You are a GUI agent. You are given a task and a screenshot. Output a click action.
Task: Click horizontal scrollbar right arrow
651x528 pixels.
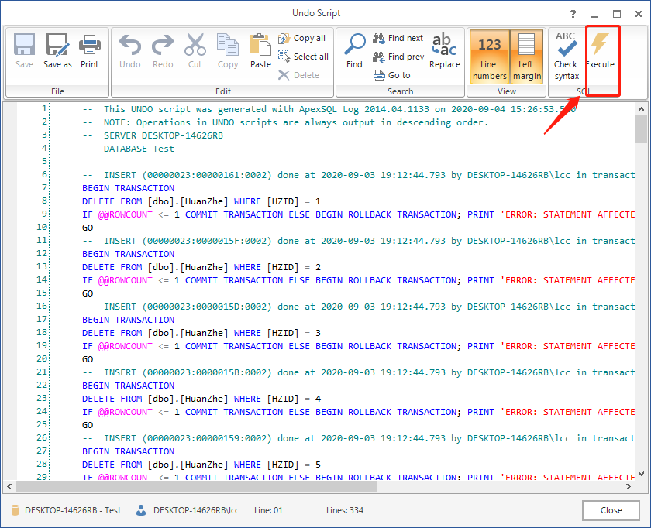point(629,486)
